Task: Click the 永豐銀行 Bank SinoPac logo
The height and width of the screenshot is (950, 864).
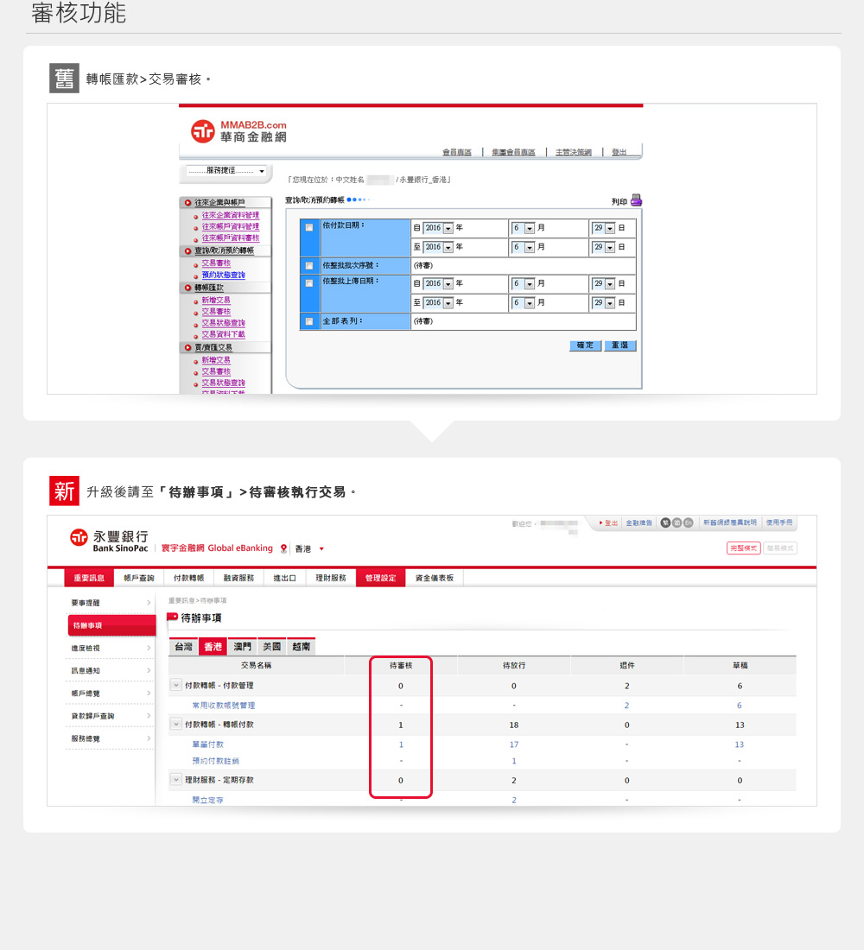Action: click(x=109, y=541)
